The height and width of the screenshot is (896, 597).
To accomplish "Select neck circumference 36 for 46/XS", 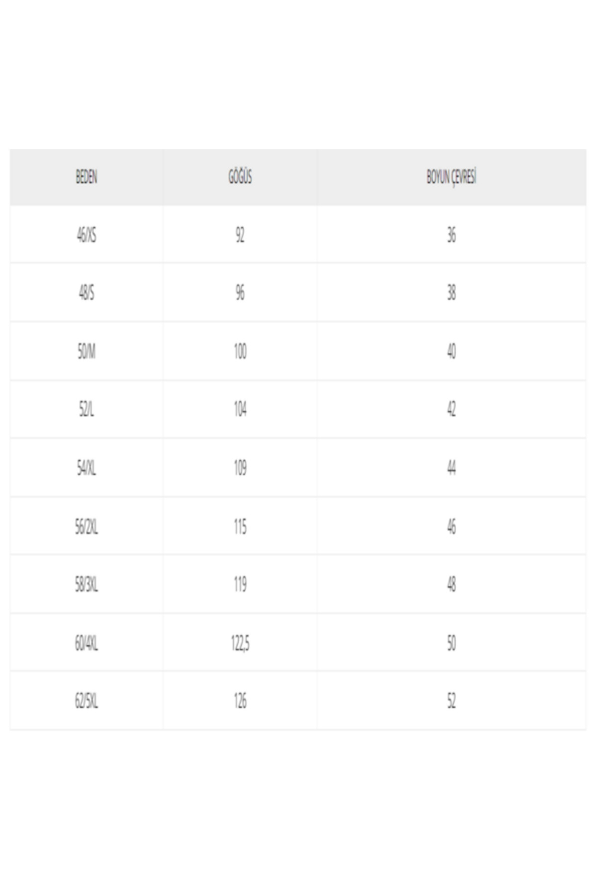I will tap(451, 235).
